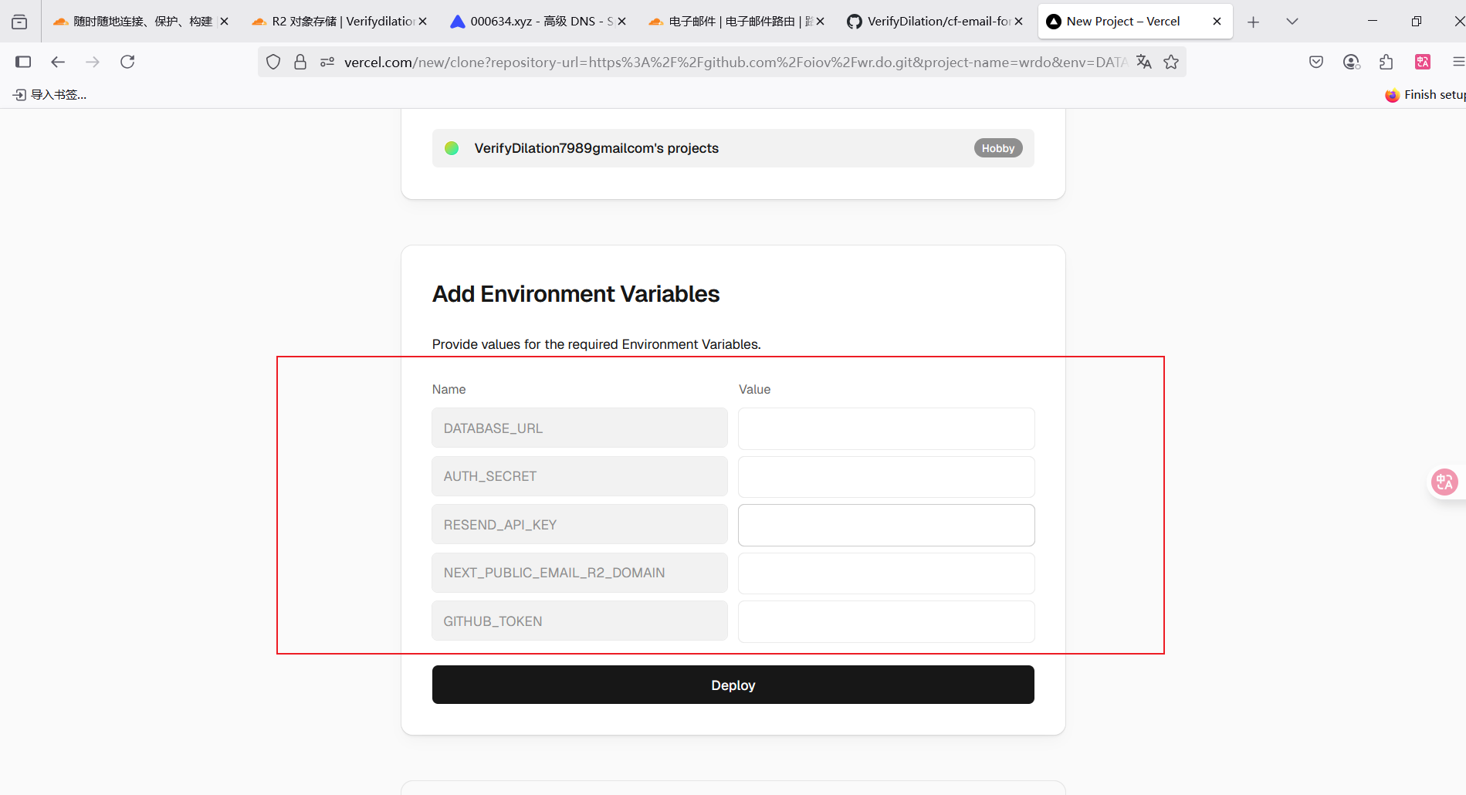
Task: Click the floating pink translate widget
Action: pos(1444,482)
